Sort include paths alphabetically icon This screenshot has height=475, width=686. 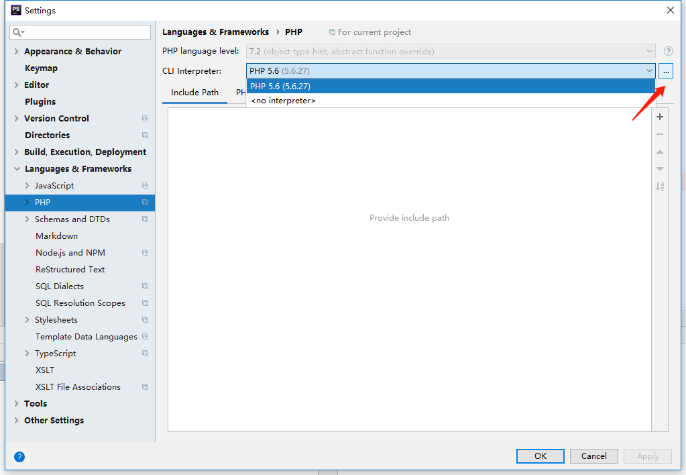click(x=660, y=187)
